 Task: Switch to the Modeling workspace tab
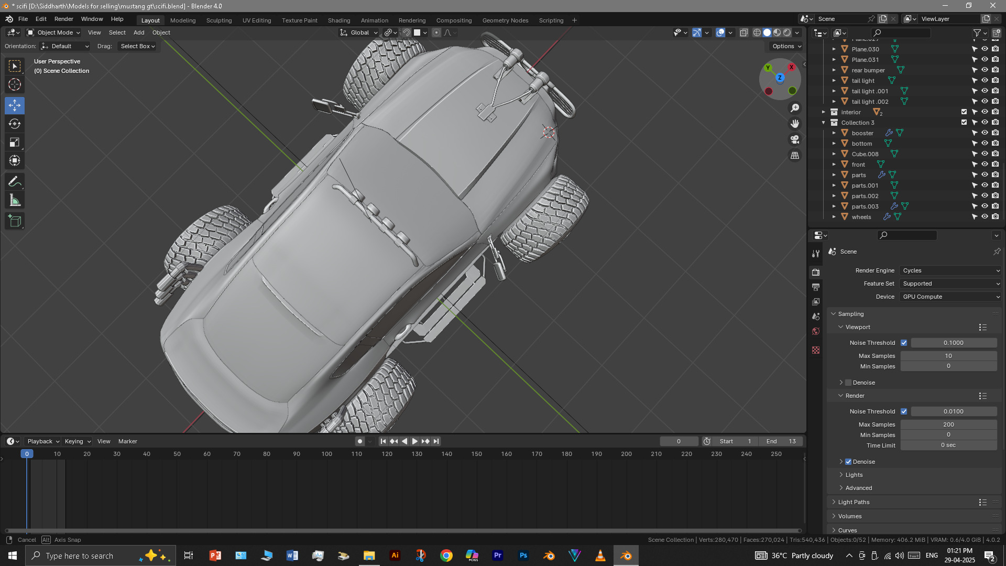pyautogui.click(x=183, y=20)
